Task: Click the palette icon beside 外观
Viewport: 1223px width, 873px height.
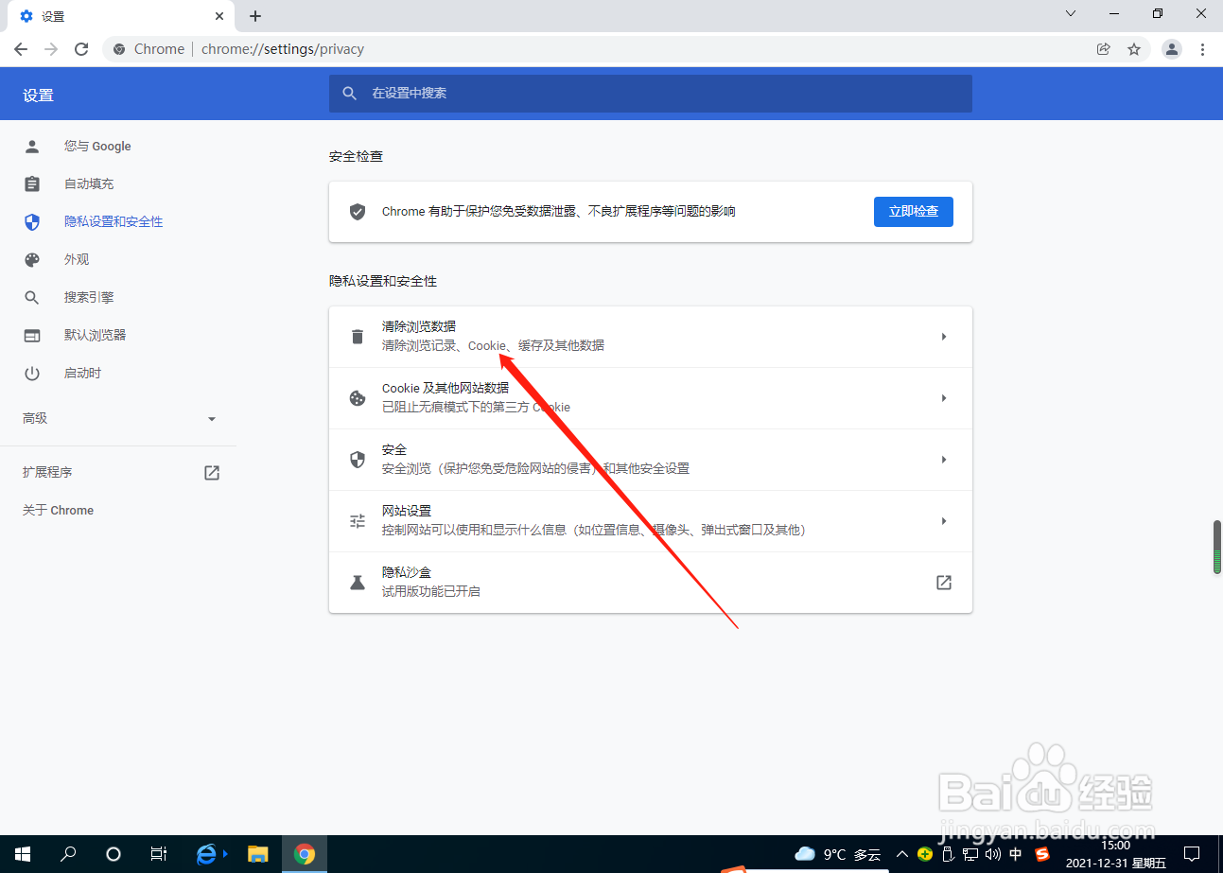Action: coord(32,259)
